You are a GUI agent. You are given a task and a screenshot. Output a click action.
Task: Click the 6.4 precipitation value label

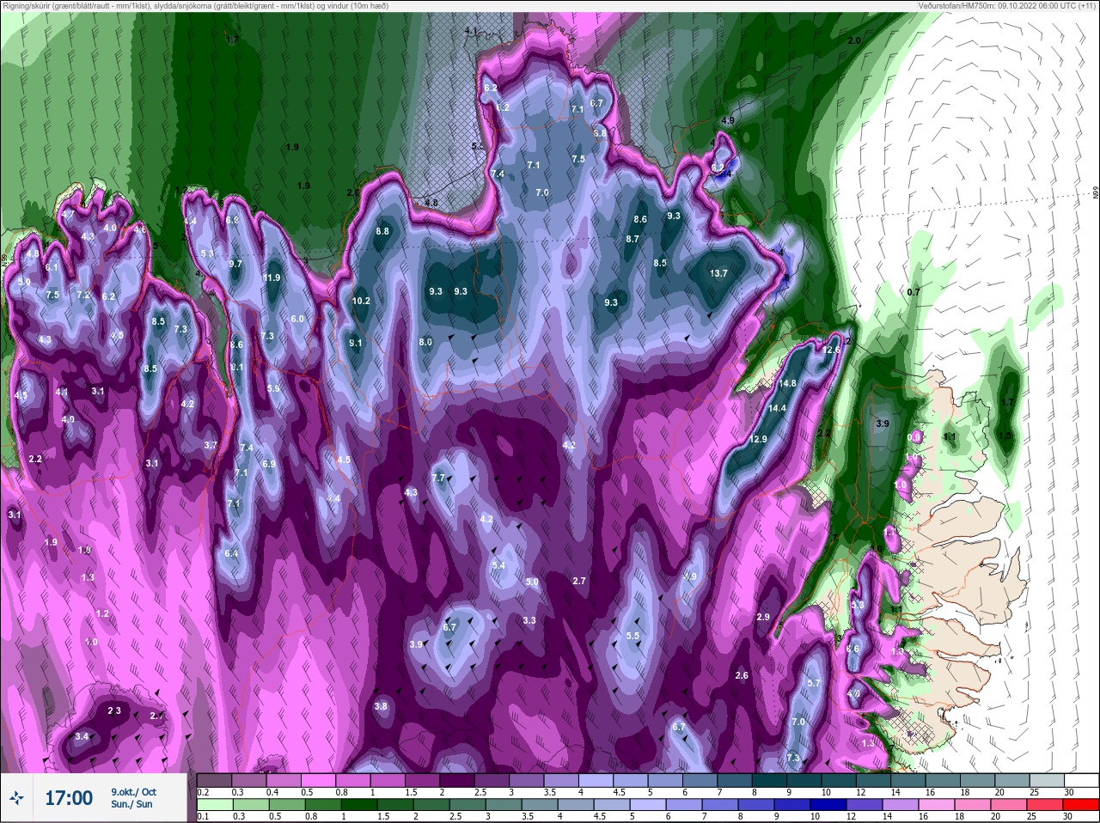(231, 553)
